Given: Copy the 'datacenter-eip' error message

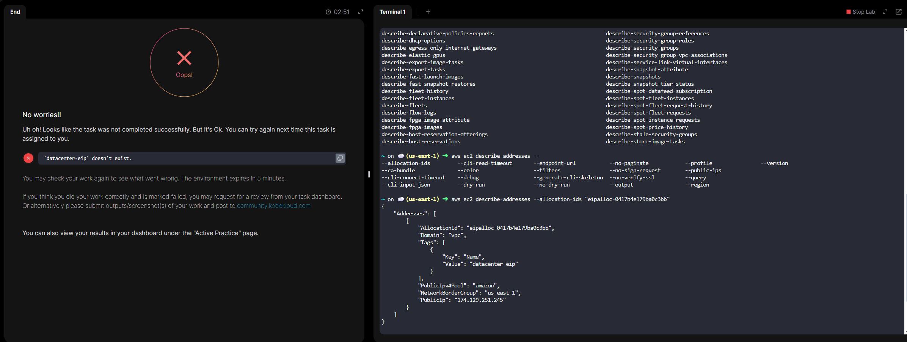Looking at the screenshot, I should coord(340,158).
